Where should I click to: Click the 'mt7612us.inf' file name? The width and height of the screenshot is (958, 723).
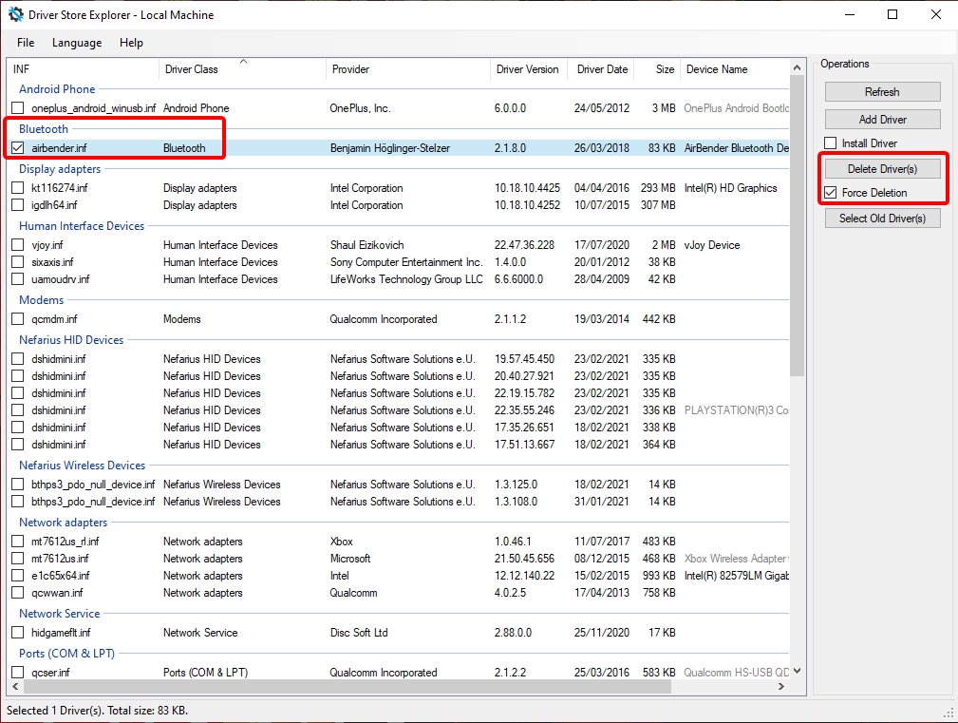(60, 559)
